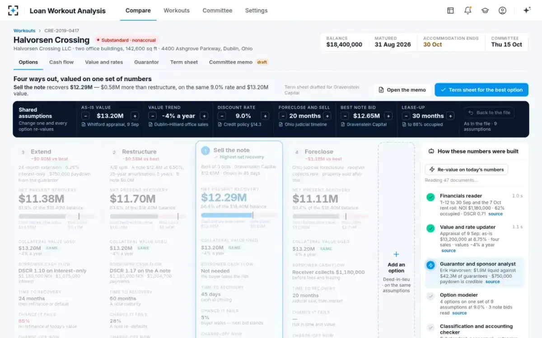Click the plus icon to add an option
Viewport: 542px width, 338px height.
click(396, 255)
